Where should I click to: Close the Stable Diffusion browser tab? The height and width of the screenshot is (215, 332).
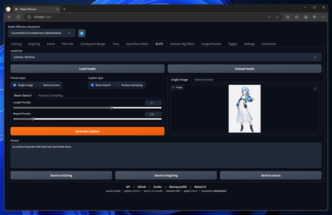pyautogui.click(x=57, y=9)
